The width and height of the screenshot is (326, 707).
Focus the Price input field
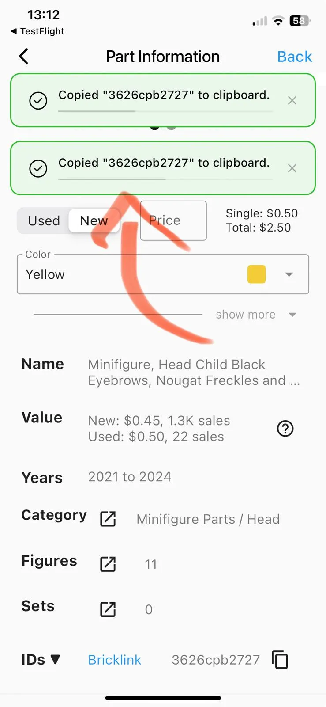173,220
